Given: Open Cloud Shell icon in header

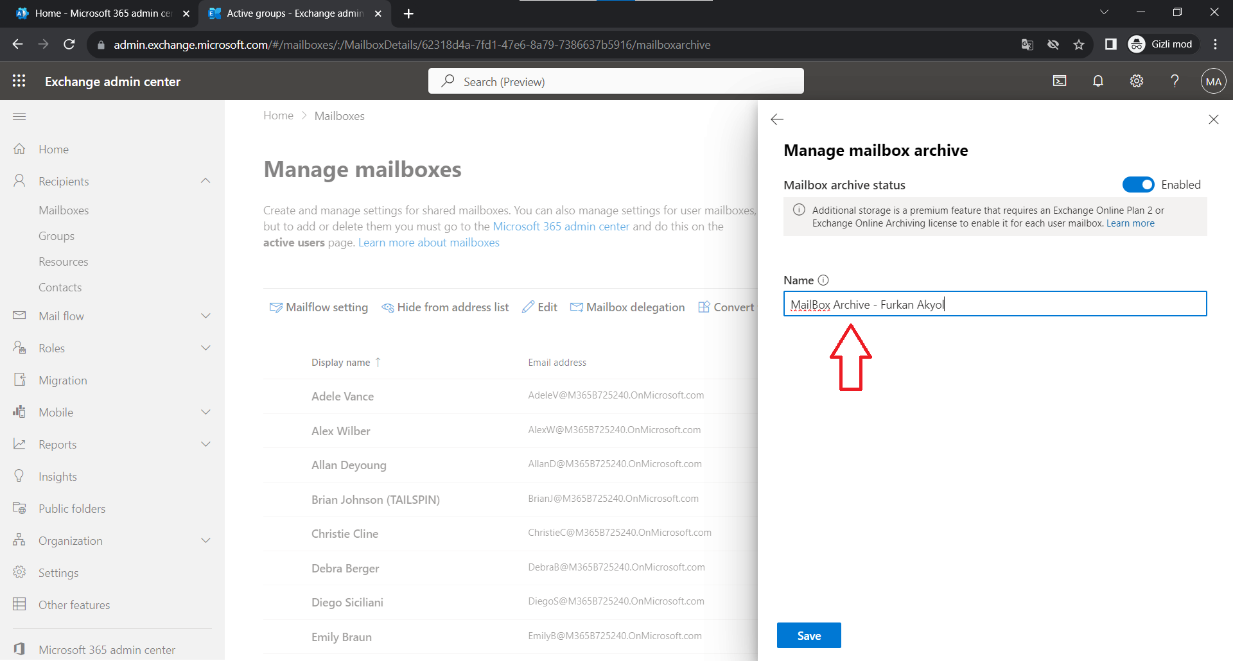Looking at the screenshot, I should [x=1060, y=81].
